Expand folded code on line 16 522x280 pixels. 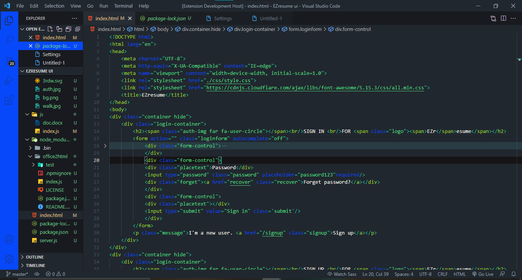tap(105, 146)
